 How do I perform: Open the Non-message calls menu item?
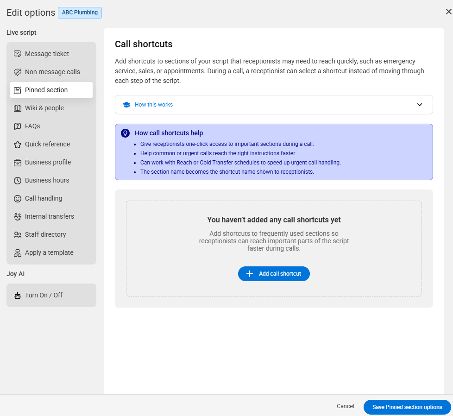click(x=51, y=72)
